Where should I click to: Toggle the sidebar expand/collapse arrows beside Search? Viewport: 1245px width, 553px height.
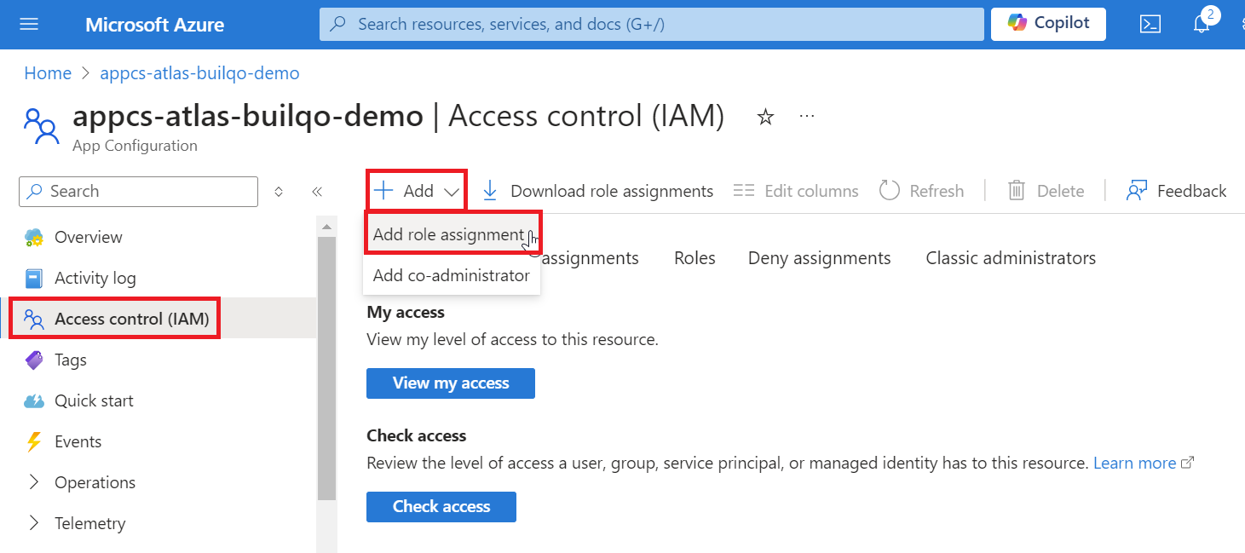(279, 192)
